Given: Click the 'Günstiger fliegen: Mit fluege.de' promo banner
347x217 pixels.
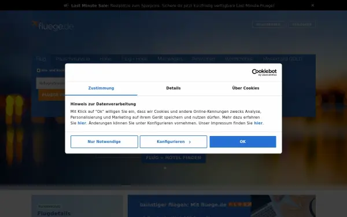Looking at the screenshot, I should tap(222, 206).
